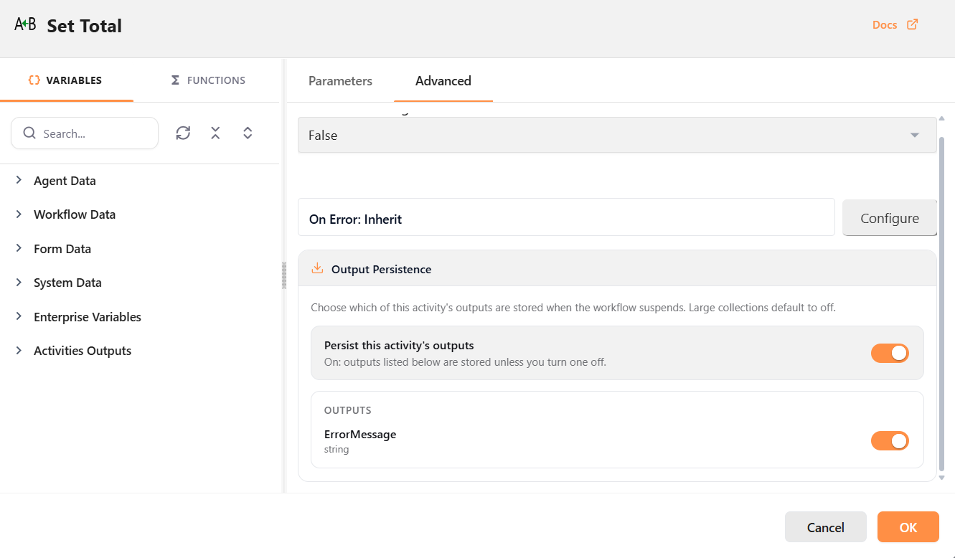
Task: Open the Parameters tab
Action: coord(340,81)
